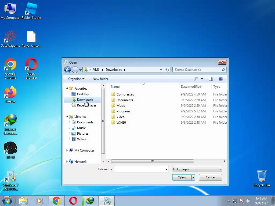
Task: Open the ISO Images file type dropdown
Action: click(x=197, y=169)
